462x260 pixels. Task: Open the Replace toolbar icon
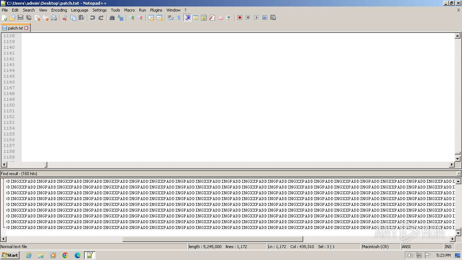point(121,18)
